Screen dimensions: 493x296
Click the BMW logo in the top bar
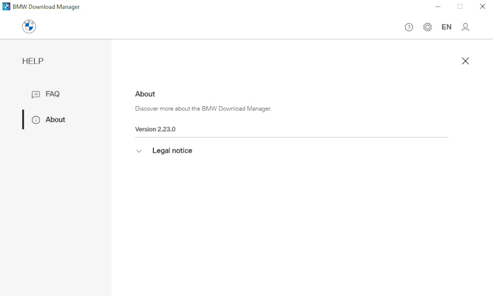28,26
